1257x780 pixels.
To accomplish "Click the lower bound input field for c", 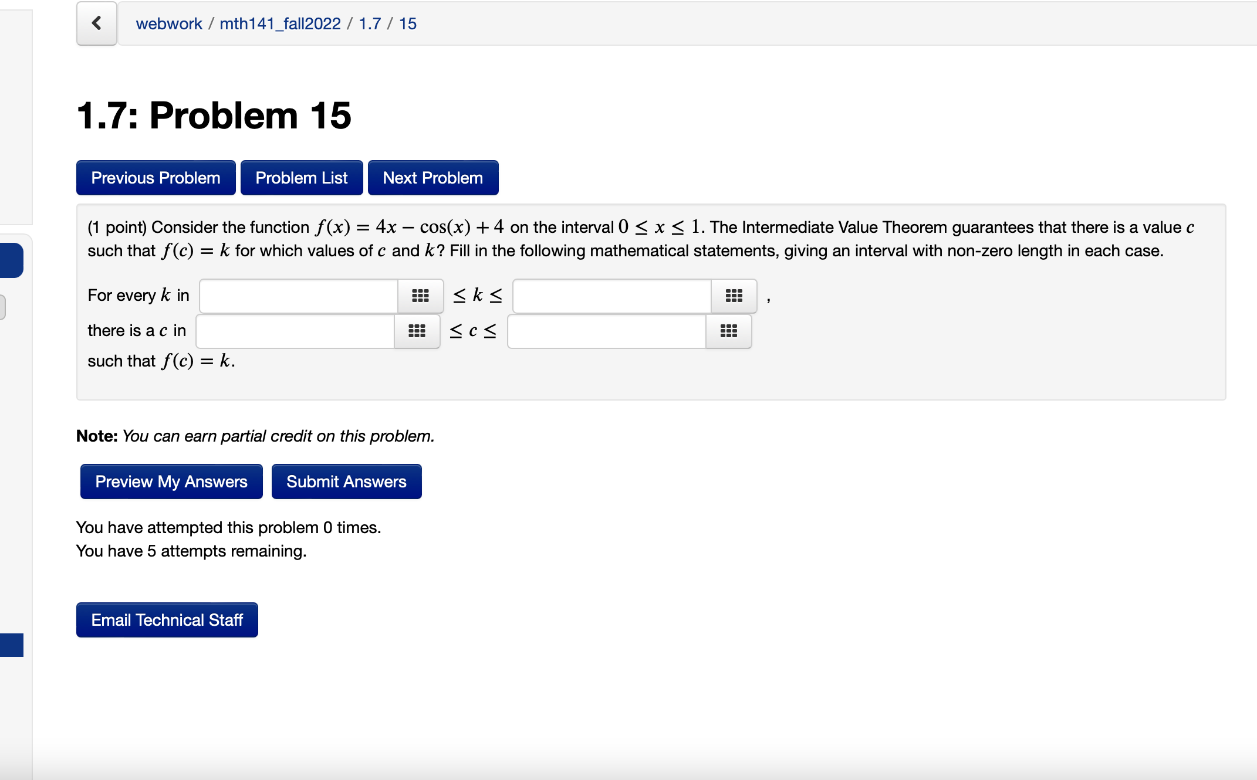I will point(293,331).
